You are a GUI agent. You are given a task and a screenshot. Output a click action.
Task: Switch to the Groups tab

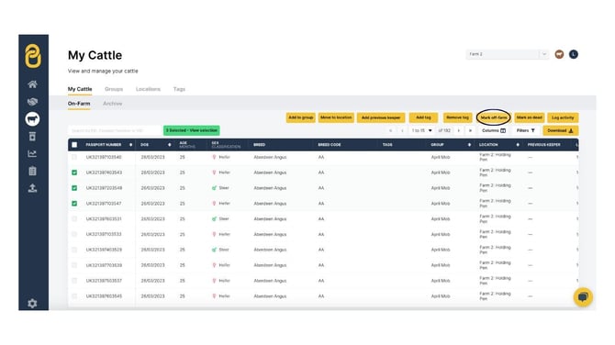[114, 89]
